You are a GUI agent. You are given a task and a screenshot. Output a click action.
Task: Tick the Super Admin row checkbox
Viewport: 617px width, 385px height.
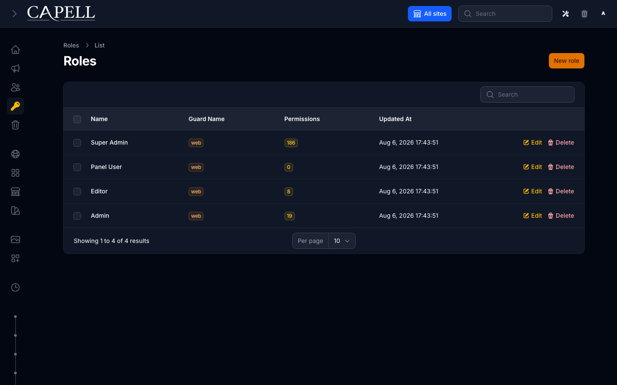[x=77, y=143]
